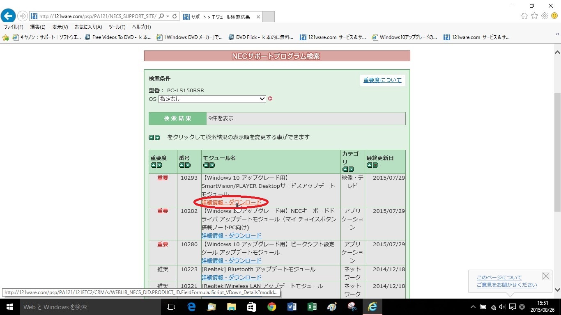Click the scrollbar down arrow
This screenshot has height=315, width=561.
tap(557, 290)
